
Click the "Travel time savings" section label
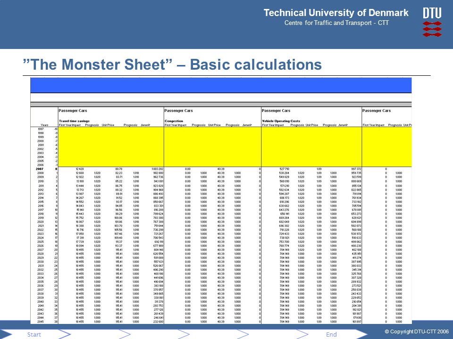pyautogui.click(x=74, y=121)
